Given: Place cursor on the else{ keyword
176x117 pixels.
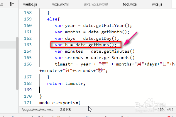Looking at the screenshot, I should point(53,19).
